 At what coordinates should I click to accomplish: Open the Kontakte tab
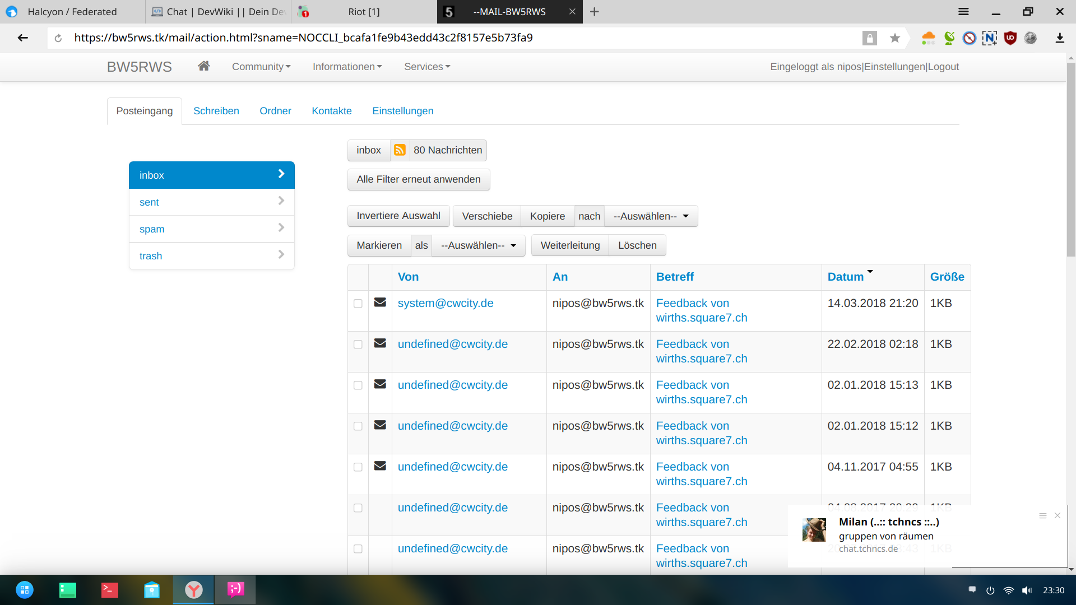[331, 111]
